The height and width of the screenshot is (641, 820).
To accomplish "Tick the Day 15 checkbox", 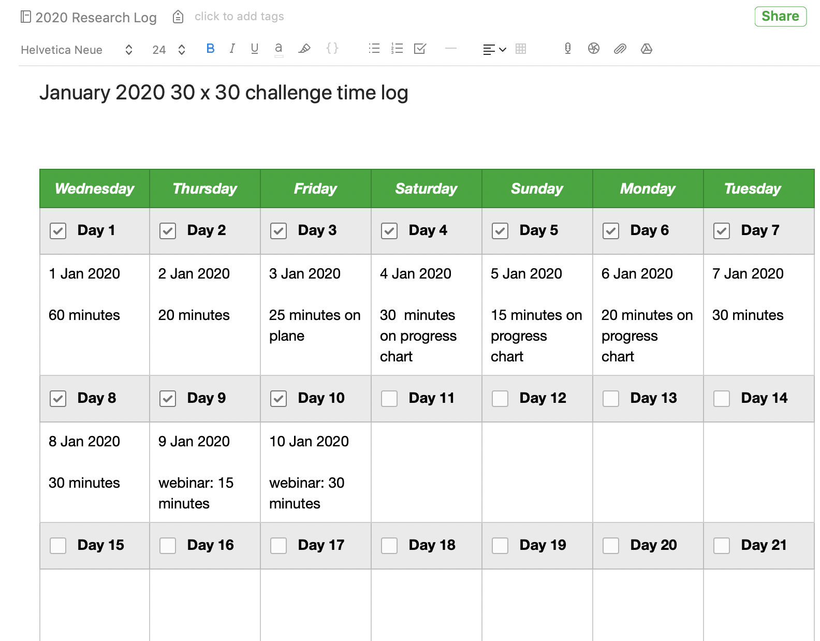I will [58, 546].
